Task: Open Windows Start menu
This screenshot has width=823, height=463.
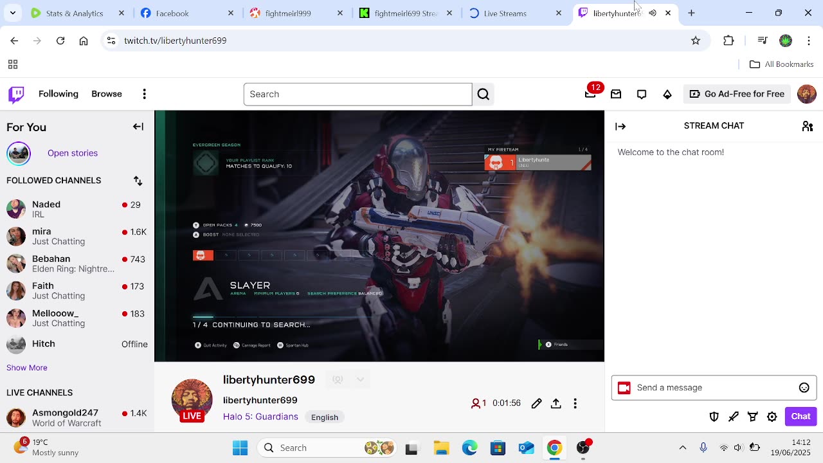Action: point(240,448)
